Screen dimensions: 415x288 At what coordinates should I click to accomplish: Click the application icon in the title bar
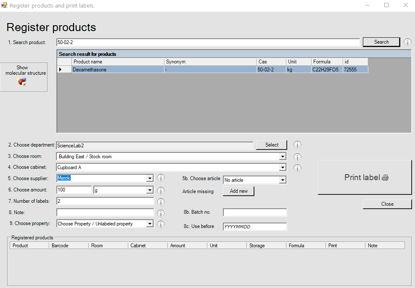[x=4, y=5]
